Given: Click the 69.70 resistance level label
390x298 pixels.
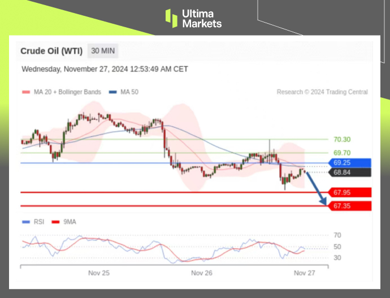Looking at the screenshot, I should 342,153.
